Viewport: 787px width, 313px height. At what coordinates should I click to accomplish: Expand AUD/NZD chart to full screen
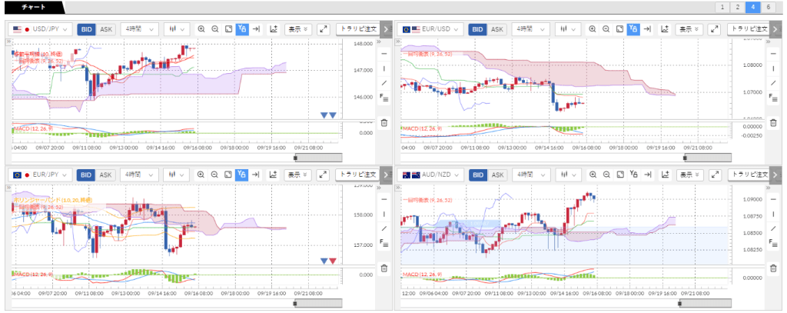click(714, 175)
